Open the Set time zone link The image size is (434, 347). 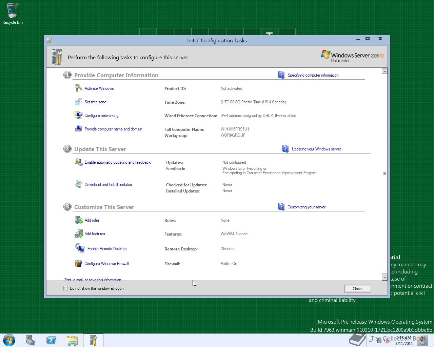click(95, 102)
